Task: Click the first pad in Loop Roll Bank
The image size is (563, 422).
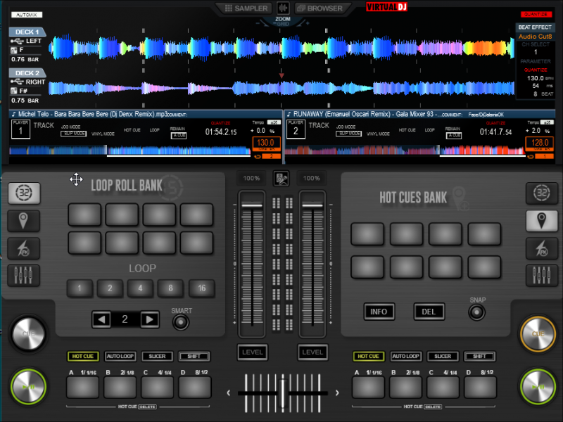Action: pyautogui.click(x=84, y=215)
